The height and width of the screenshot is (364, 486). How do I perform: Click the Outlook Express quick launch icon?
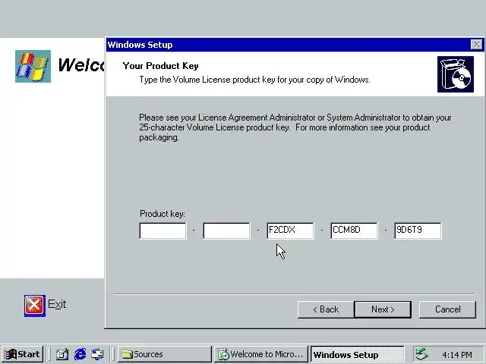(97, 354)
